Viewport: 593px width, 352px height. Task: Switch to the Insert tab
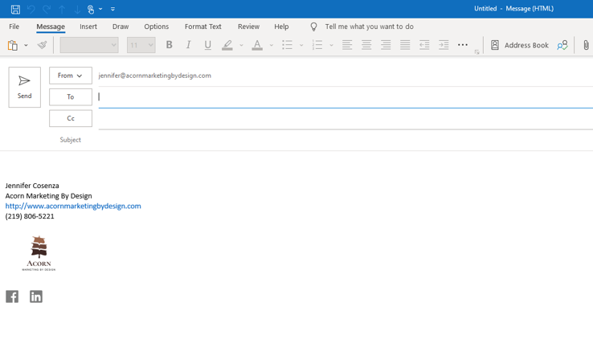[88, 27]
